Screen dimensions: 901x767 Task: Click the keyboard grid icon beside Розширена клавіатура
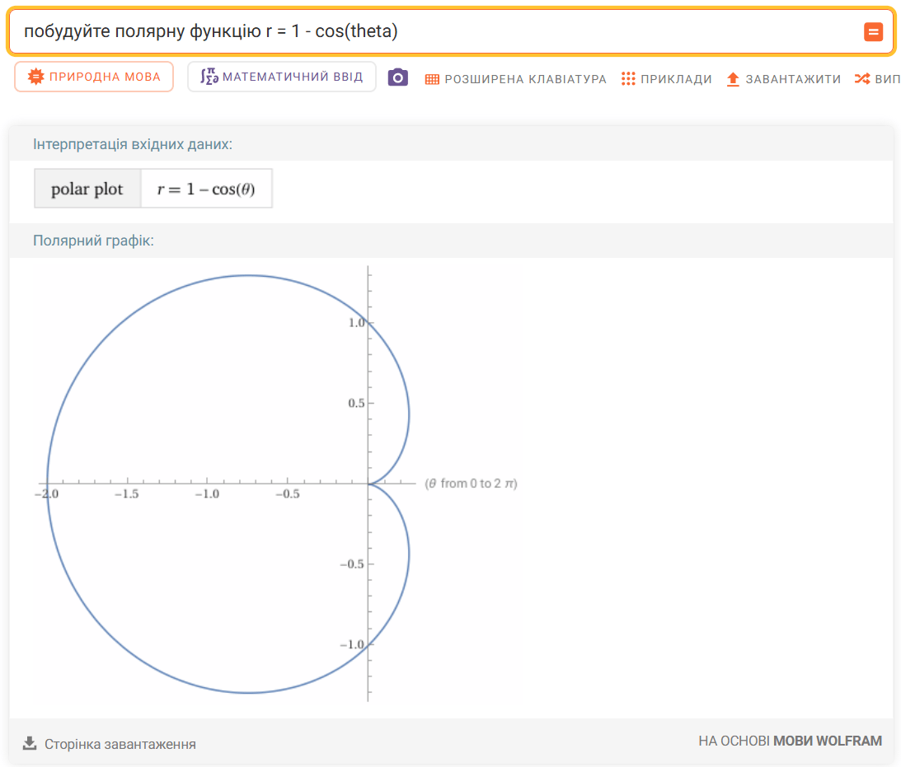(x=433, y=79)
